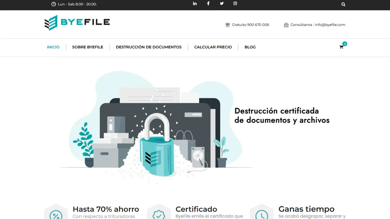Open the Instagram social icon
The image size is (390, 219).
coord(235,4)
